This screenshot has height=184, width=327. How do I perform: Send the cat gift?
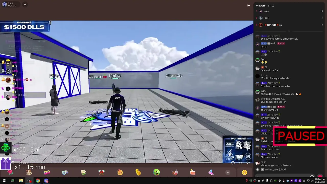[x=29, y=172]
